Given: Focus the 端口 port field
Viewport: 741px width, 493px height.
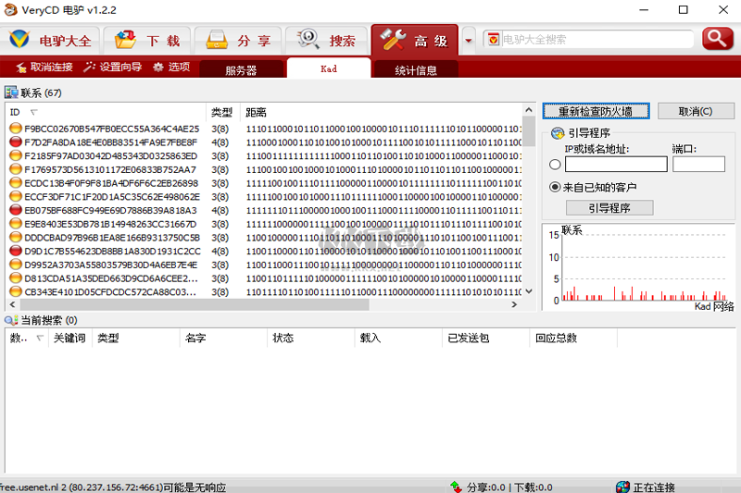Looking at the screenshot, I should pos(699,164).
